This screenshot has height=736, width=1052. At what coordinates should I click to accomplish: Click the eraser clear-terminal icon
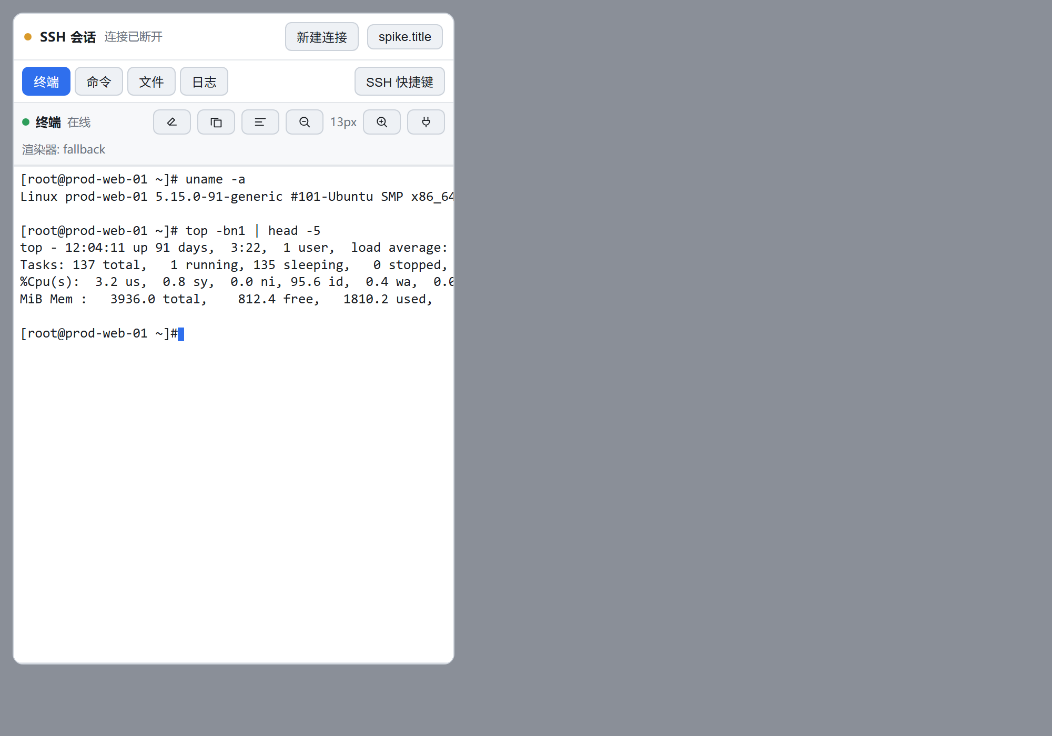[x=171, y=122]
